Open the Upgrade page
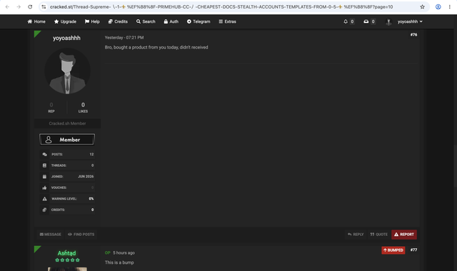 click(x=65, y=21)
